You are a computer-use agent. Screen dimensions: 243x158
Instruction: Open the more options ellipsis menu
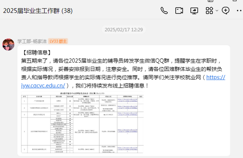(x=239, y=11)
